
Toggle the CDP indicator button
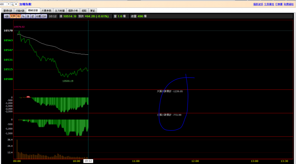click(x=44, y=16)
